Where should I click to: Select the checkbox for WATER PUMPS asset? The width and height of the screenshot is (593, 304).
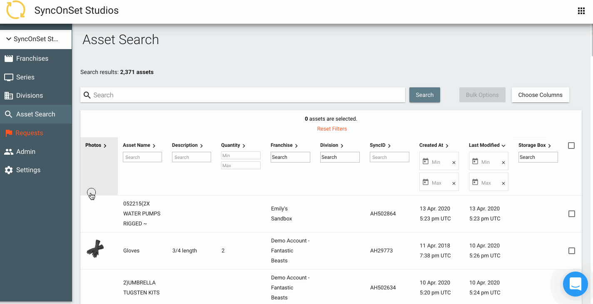point(572,213)
